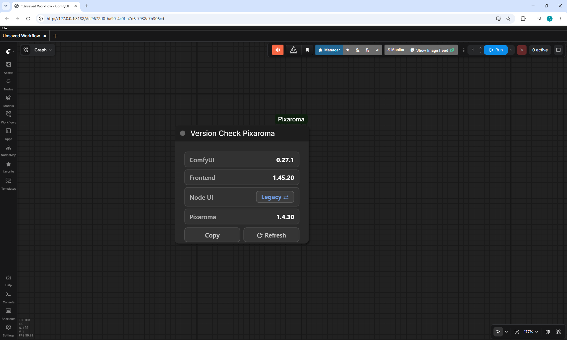The image size is (567, 340).
Task: Bookmark this page with the star icon
Action: pos(508,19)
